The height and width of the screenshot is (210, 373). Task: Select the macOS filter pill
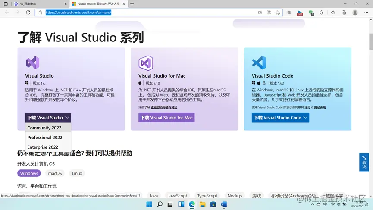pyautogui.click(x=55, y=173)
